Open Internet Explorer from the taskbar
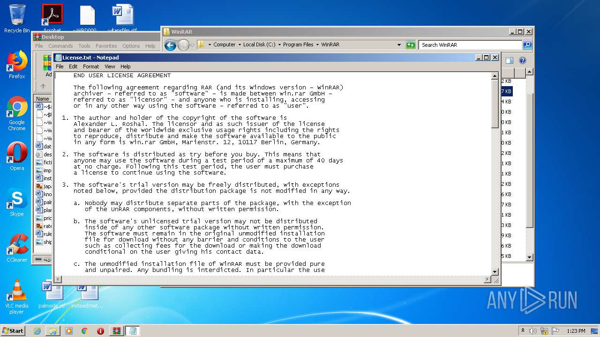The image size is (600, 337). click(x=37, y=331)
